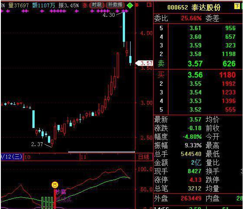Click the 最高 label
The height and width of the screenshot is (209, 243).
point(212,145)
